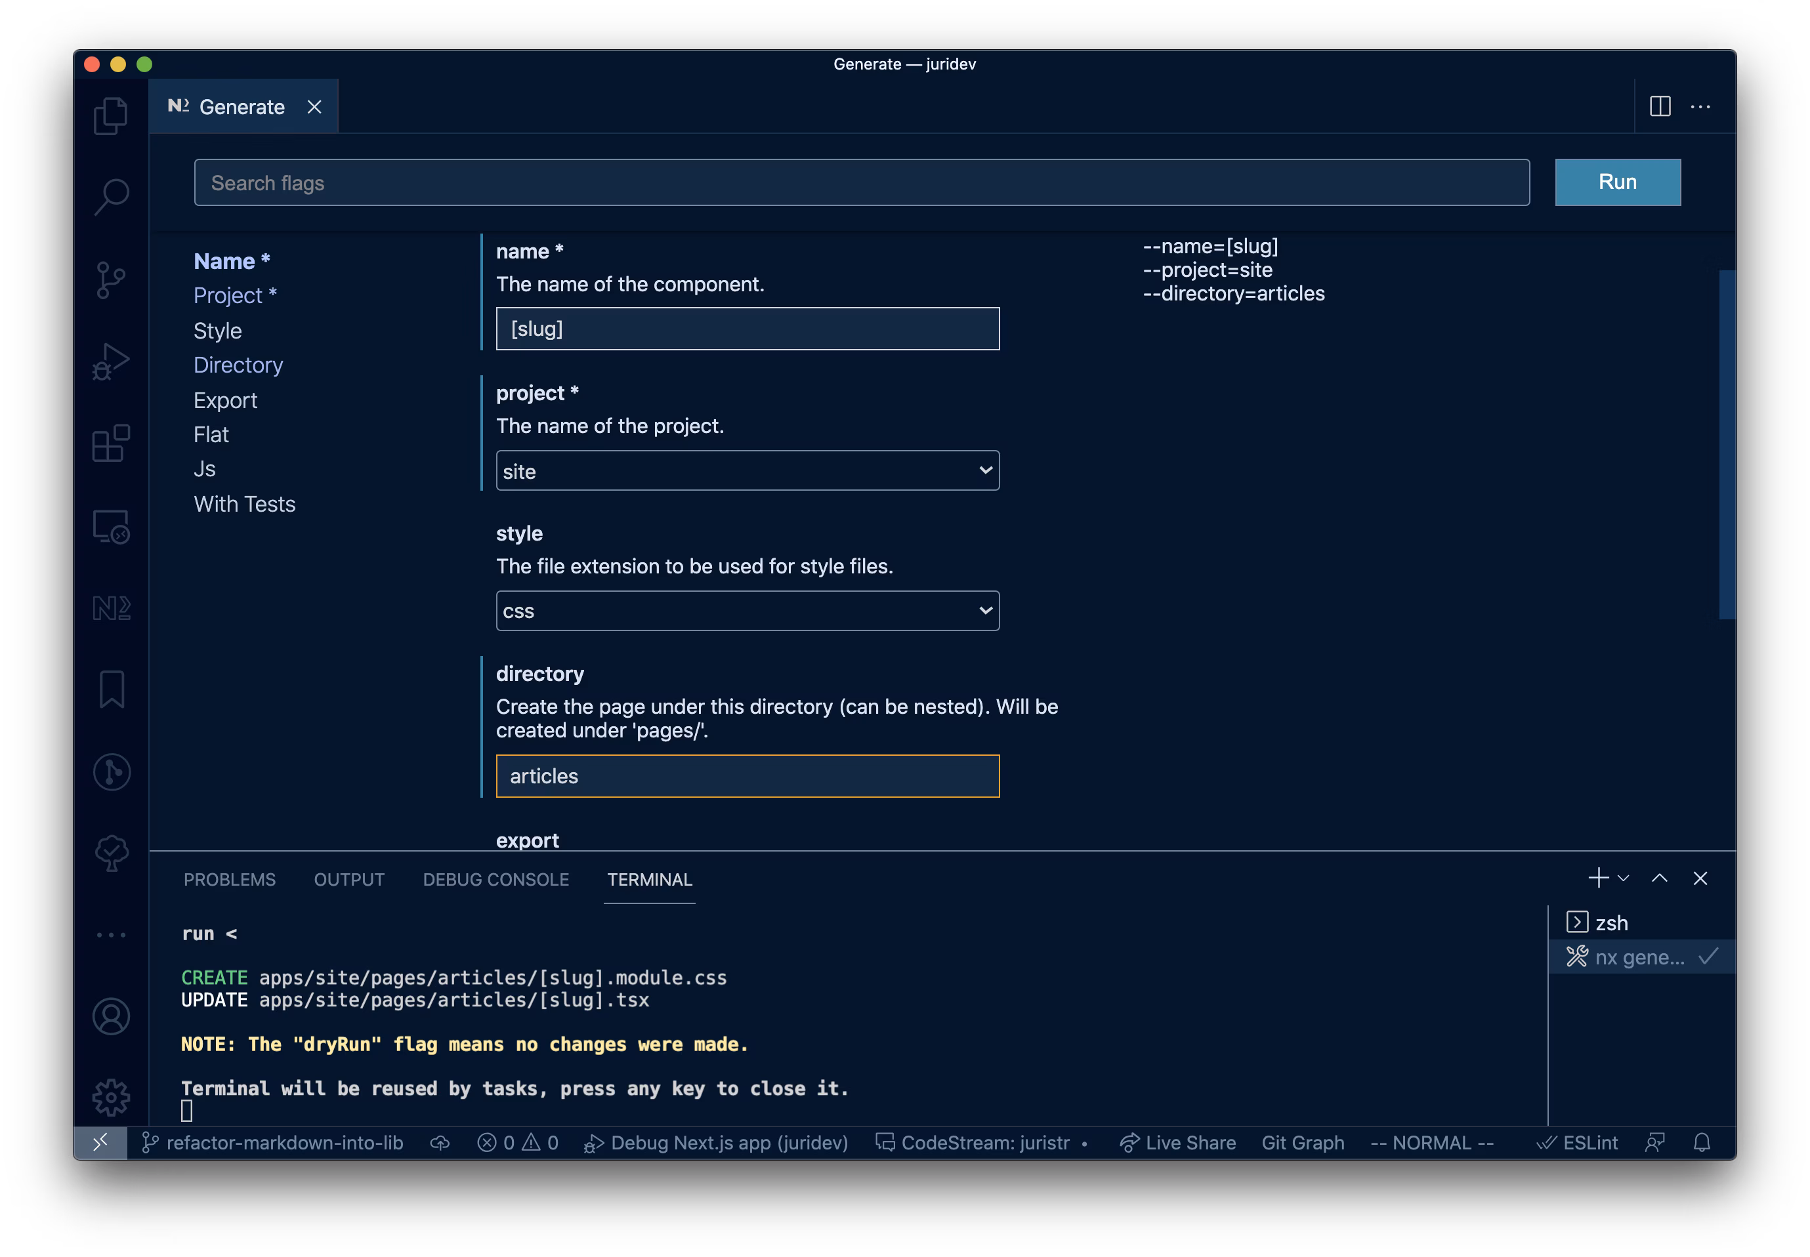Open the new terminal launch profile chevron

pos(1624,878)
